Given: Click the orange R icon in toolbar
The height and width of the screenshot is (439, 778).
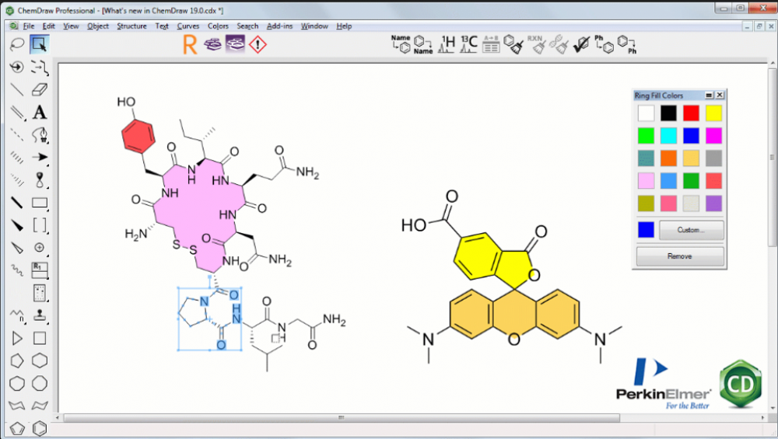Looking at the screenshot, I should (x=189, y=45).
